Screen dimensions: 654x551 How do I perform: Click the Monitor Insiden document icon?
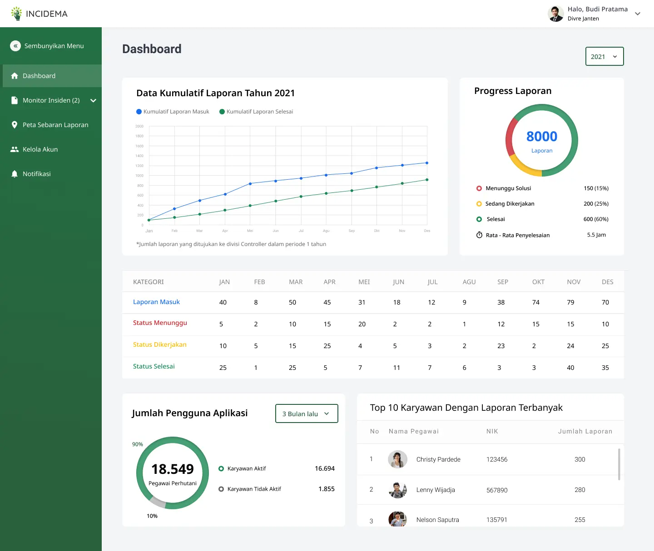pyautogui.click(x=15, y=100)
